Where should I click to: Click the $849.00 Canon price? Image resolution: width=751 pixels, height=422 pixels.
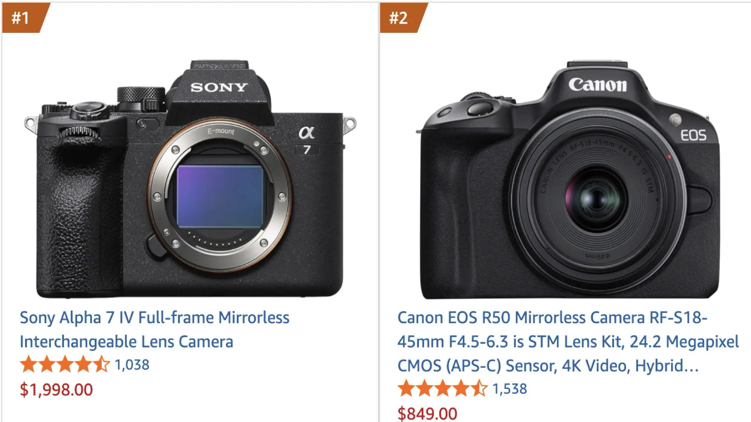tap(427, 413)
